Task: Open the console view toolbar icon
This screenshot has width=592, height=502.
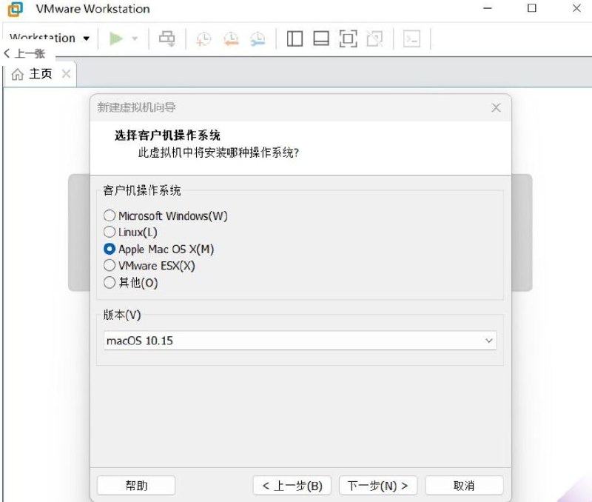Action: point(411,39)
